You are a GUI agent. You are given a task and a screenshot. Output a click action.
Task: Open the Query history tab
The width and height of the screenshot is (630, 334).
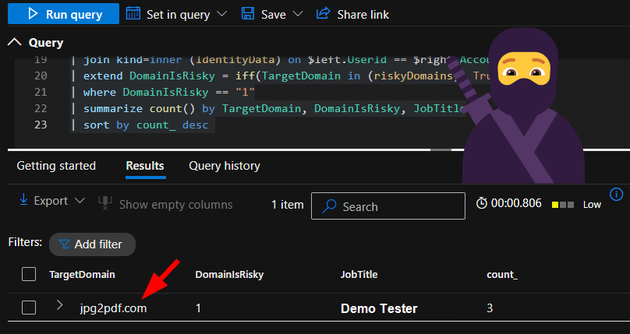[225, 166]
